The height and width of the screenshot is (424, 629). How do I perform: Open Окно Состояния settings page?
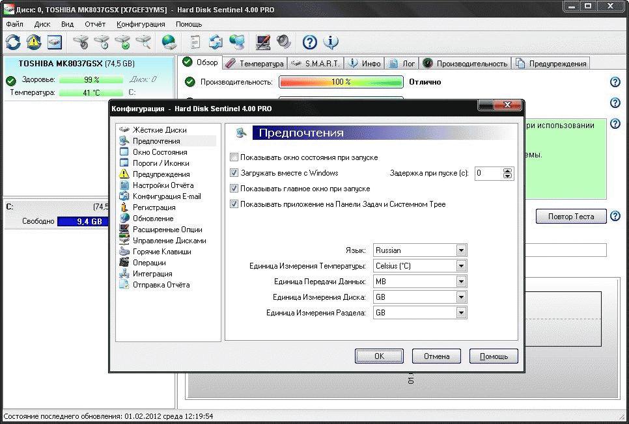coord(160,152)
